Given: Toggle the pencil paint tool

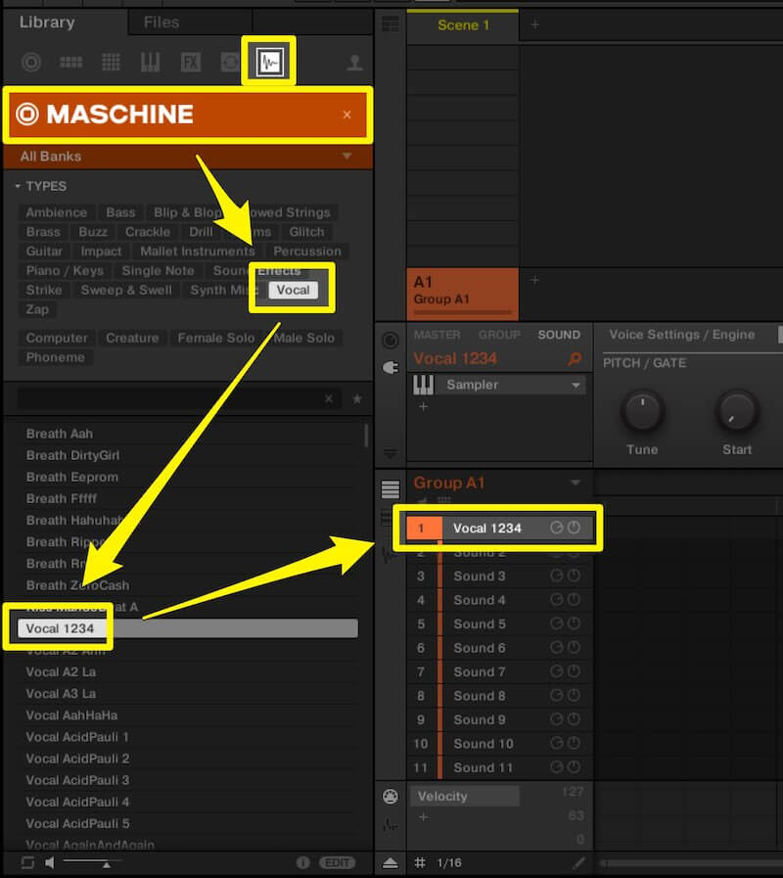Looking at the screenshot, I should point(579,863).
